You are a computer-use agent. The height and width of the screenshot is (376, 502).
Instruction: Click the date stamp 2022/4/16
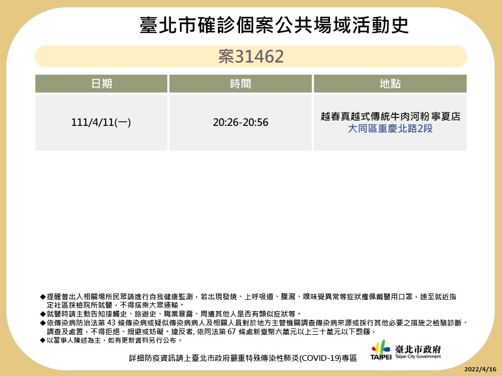pos(480,369)
